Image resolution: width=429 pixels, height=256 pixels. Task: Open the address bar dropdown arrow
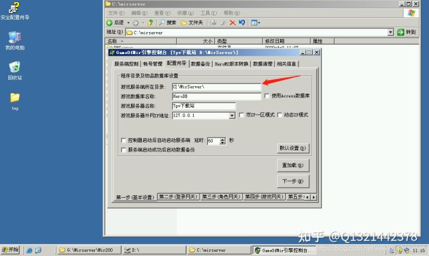tap(390, 32)
